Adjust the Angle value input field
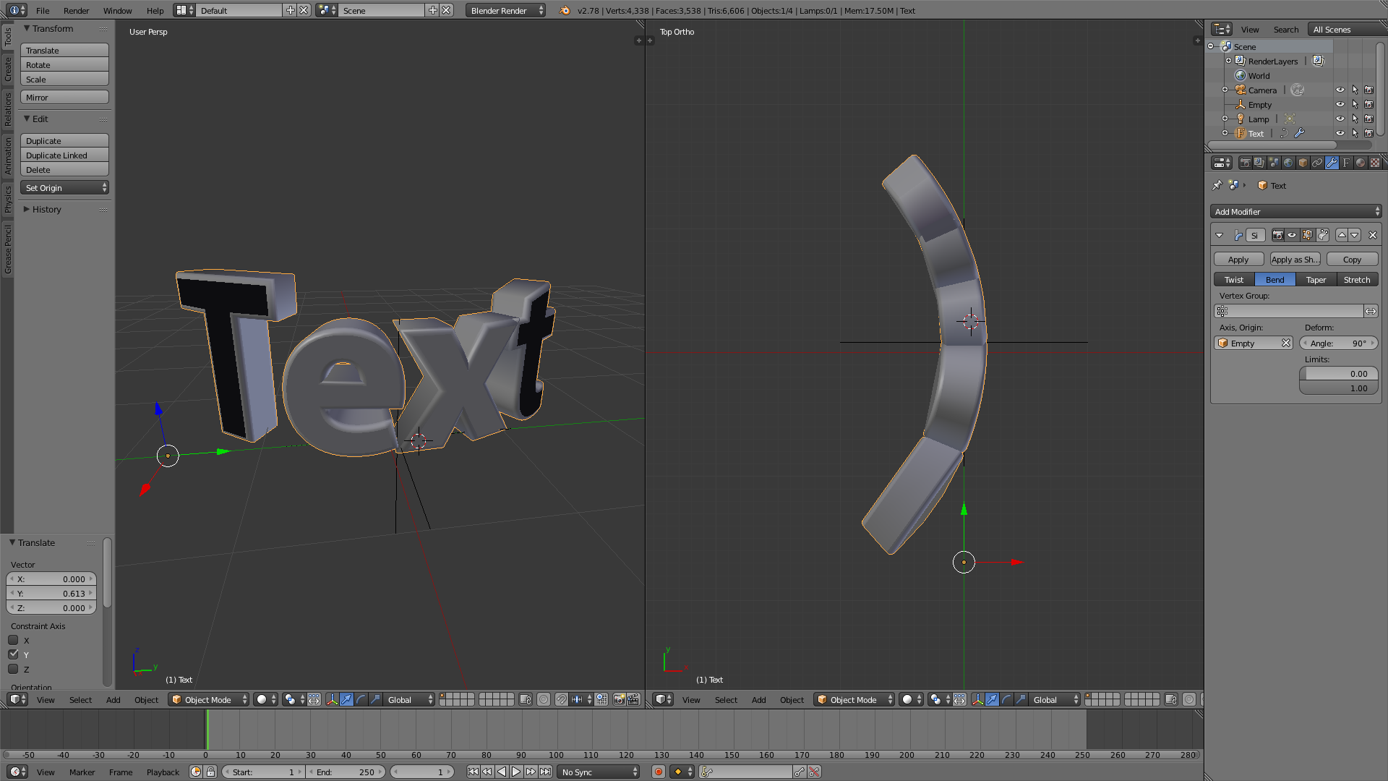This screenshot has width=1388, height=781. point(1340,343)
